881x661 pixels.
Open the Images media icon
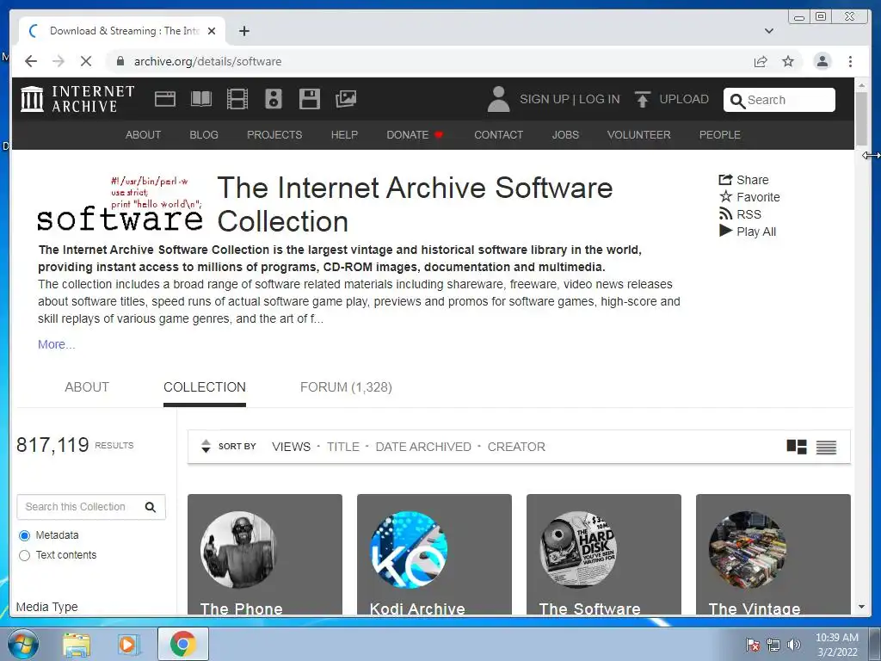pyautogui.click(x=346, y=99)
